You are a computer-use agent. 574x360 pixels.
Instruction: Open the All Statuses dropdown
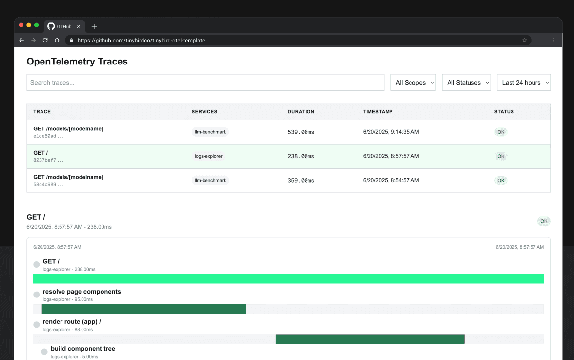coord(466,83)
